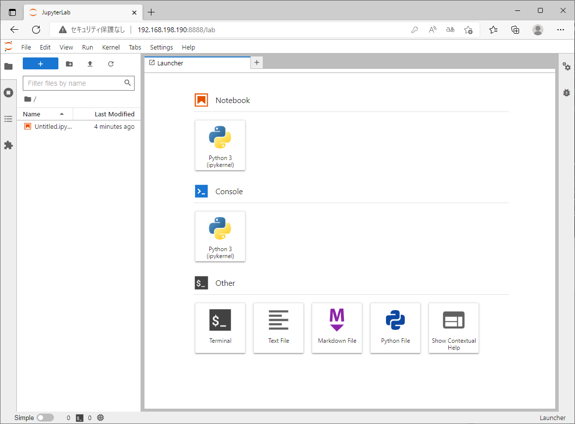The image size is (575, 424).
Task: Open a new Terminal
Action: [220, 328]
